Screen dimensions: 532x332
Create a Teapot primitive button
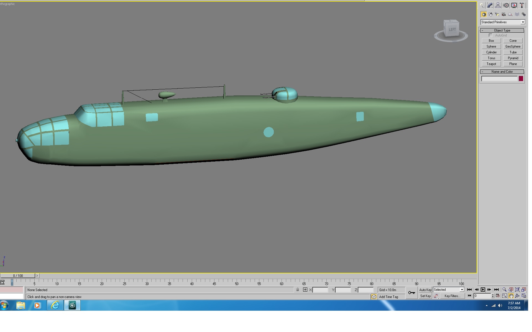[491, 64]
